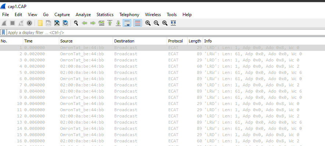This screenshot has height=146, width=325.
Task: Click Resize columns to fit icon
Action: (x=173, y=23)
